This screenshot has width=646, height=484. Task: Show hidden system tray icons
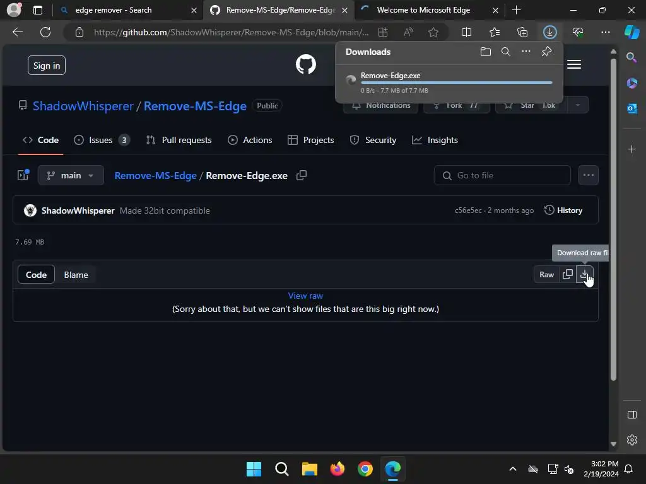click(512, 469)
